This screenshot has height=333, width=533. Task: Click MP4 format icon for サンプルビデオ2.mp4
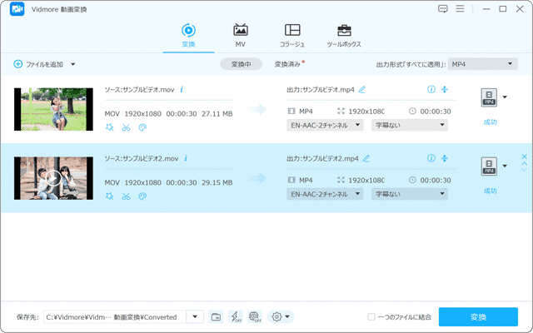tap(489, 166)
